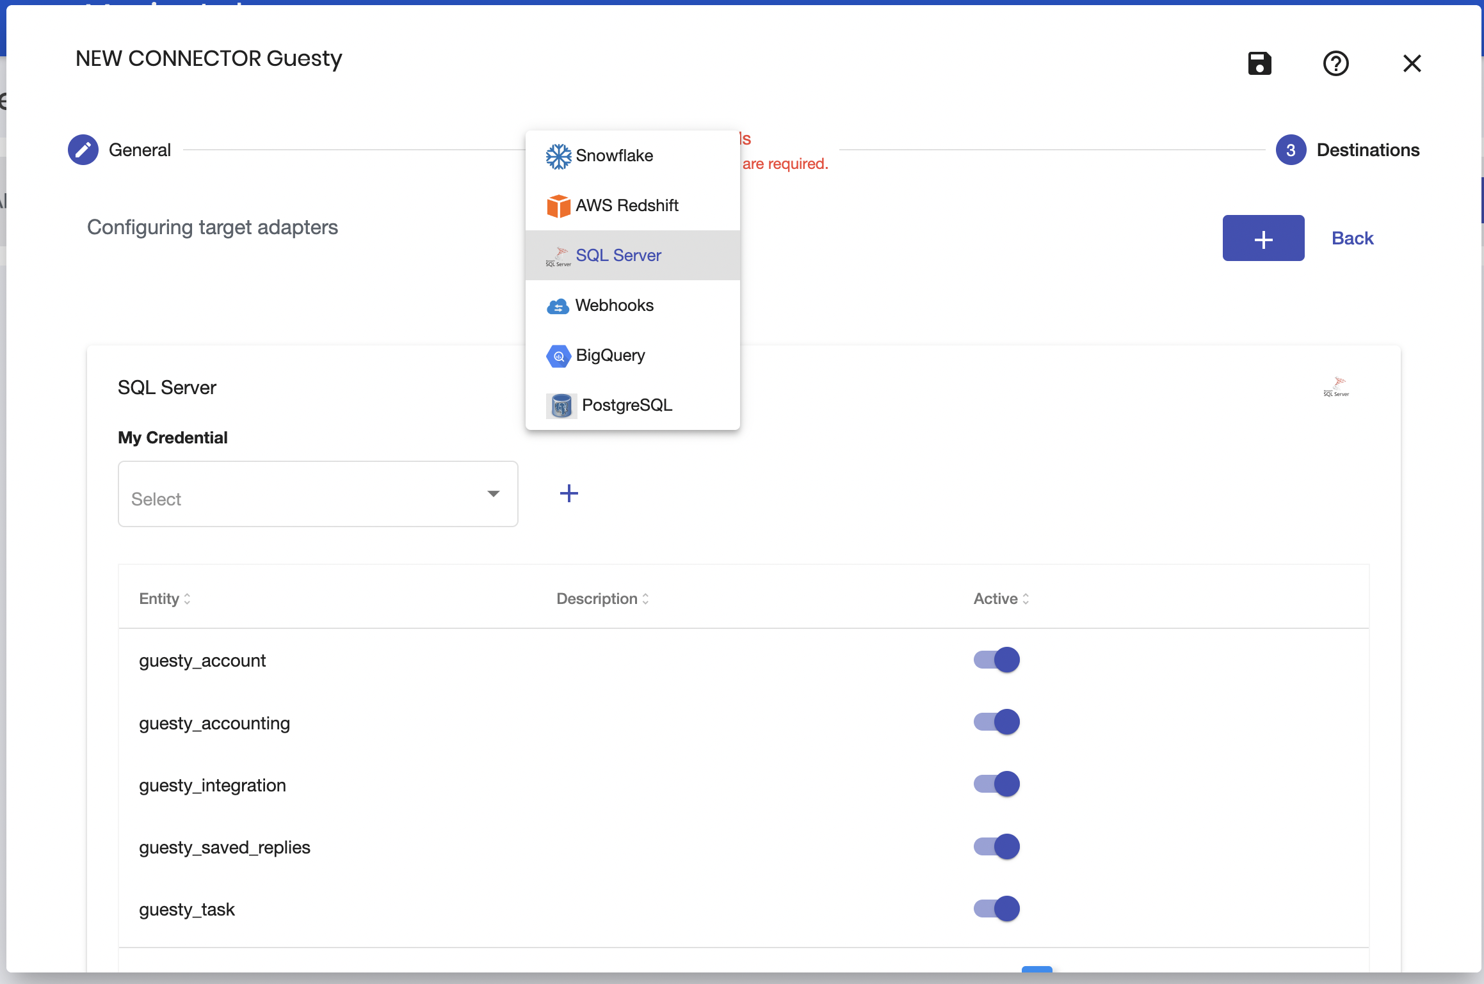1484x984 pixels.
Task: Click guesty_saved_replies entity row text
Action: click(225, 847)
